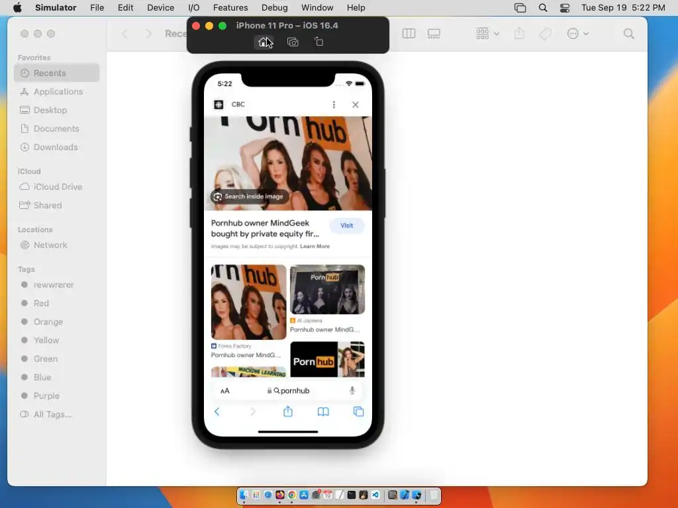Tap the Safari address bar
Viewport: 678px width, 508px height.
pyautogui.click(x=288, y=391)
